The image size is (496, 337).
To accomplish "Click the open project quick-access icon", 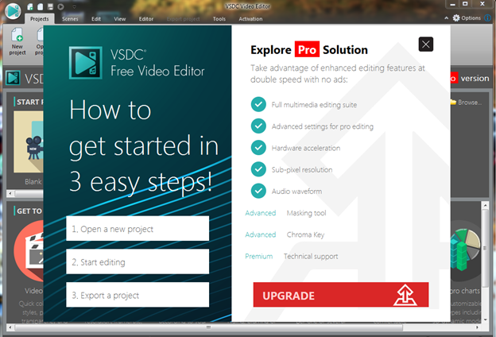I will pos(41,6).
